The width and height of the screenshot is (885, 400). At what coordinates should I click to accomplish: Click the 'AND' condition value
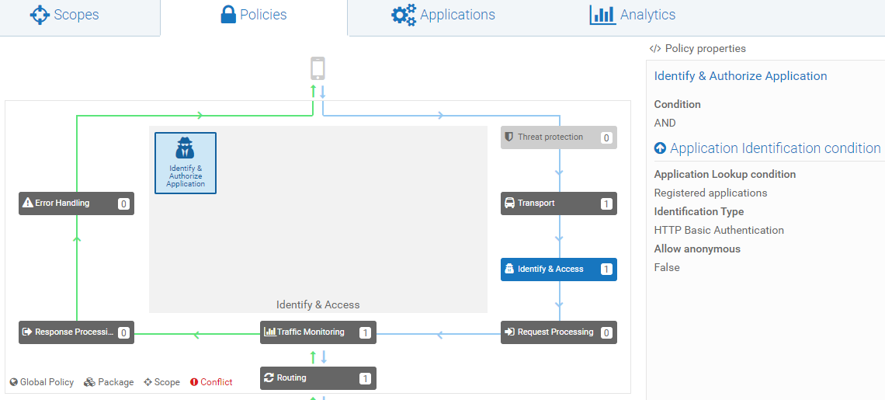pyautogui.click(x=665, y=123)
